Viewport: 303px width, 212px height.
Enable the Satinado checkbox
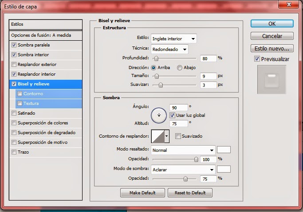click(14, 113)
